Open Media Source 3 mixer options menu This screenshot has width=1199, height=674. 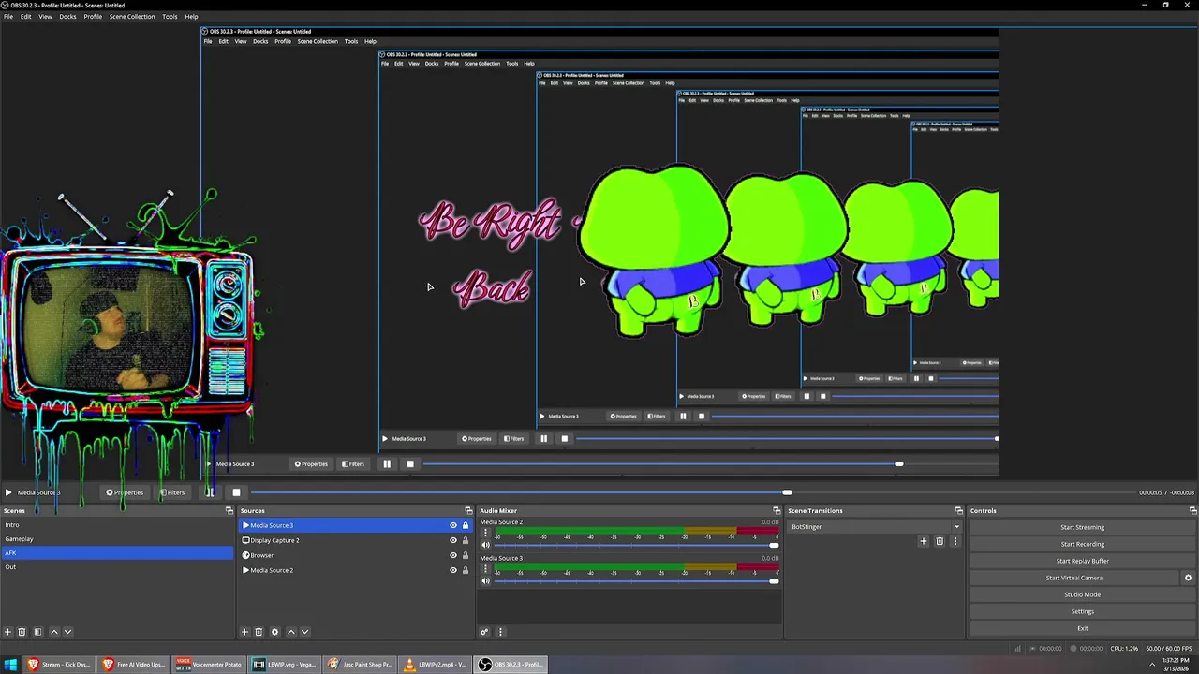click(x=485, y=570)
